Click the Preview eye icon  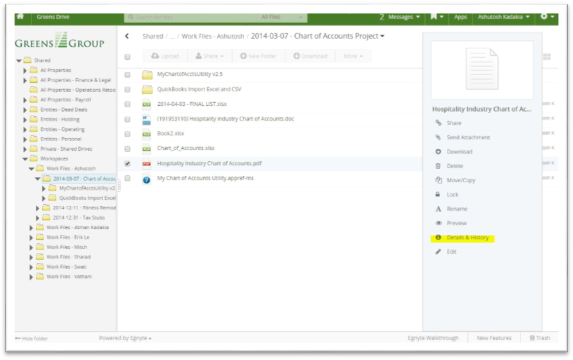438,223
